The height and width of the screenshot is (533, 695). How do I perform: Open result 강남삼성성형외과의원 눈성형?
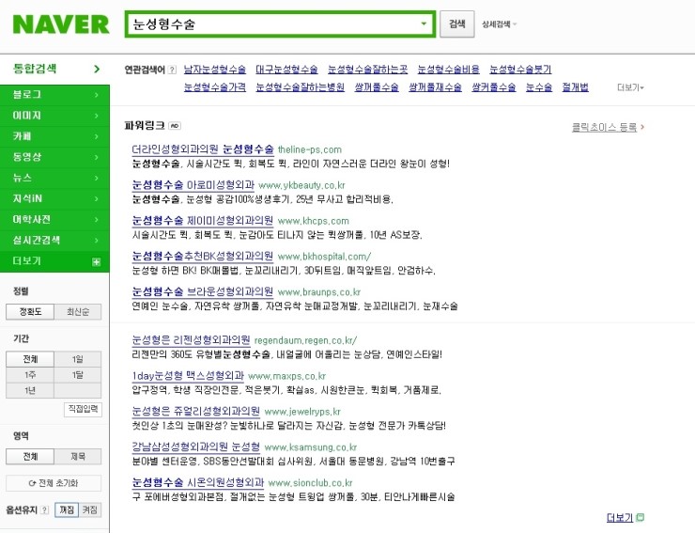click(x=196, y=447)
